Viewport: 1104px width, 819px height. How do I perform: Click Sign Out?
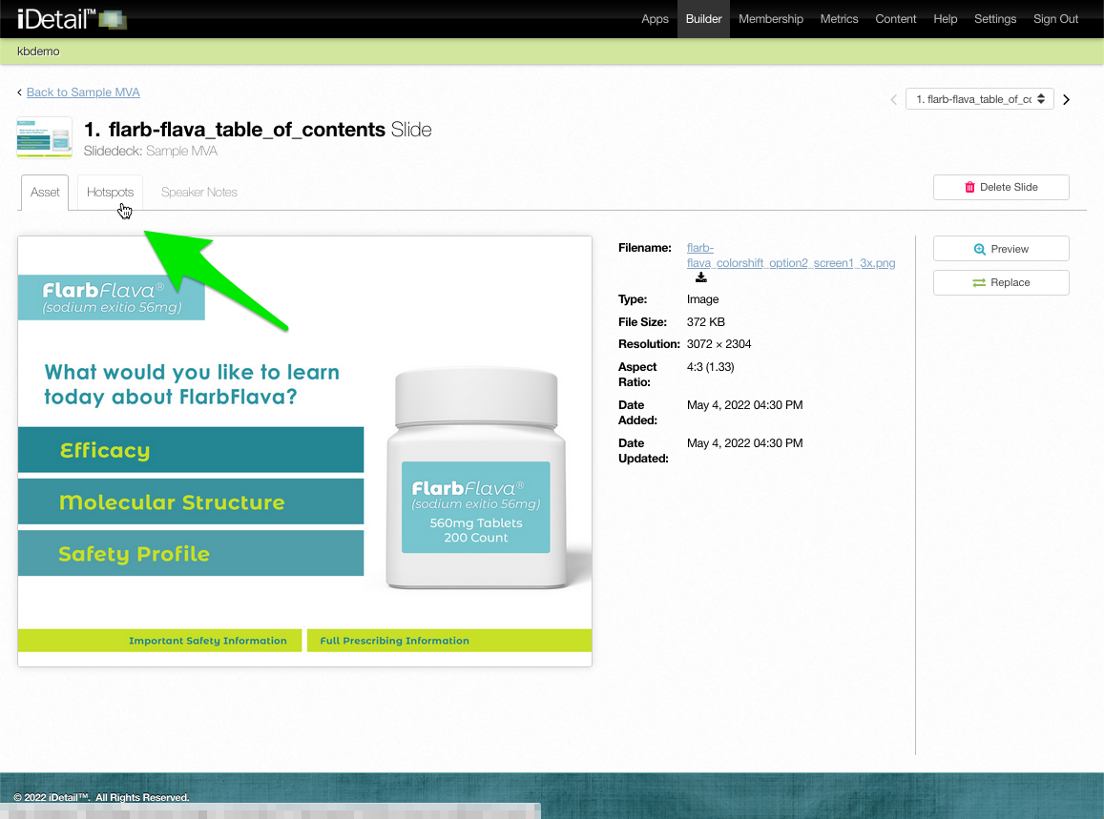pos(1055,19)
